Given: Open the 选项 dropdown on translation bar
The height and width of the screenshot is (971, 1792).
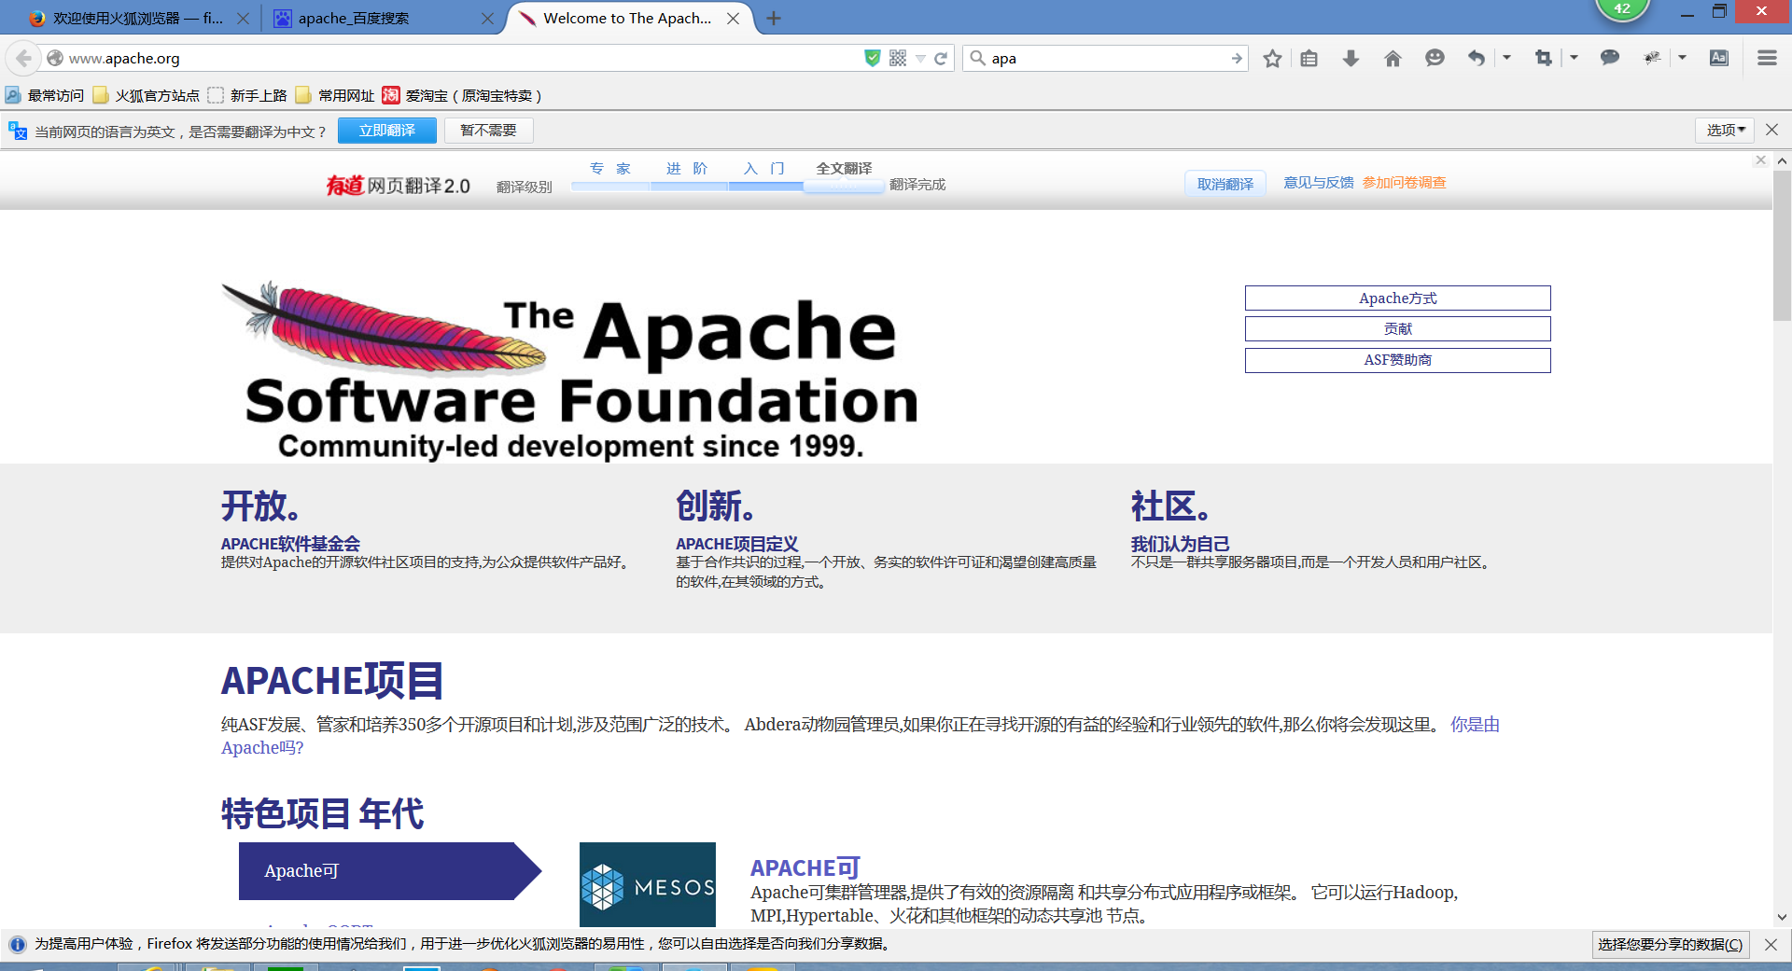Looking at the screenshot, I should [1725, 130].
